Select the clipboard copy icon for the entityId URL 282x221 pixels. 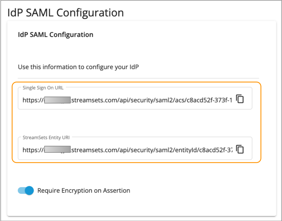pyautogui.click(x=239, y=149)
